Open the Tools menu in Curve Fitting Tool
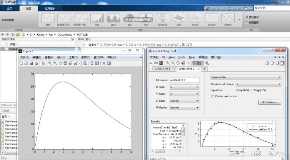Screen dimensions: 290x160 point(182,57)
